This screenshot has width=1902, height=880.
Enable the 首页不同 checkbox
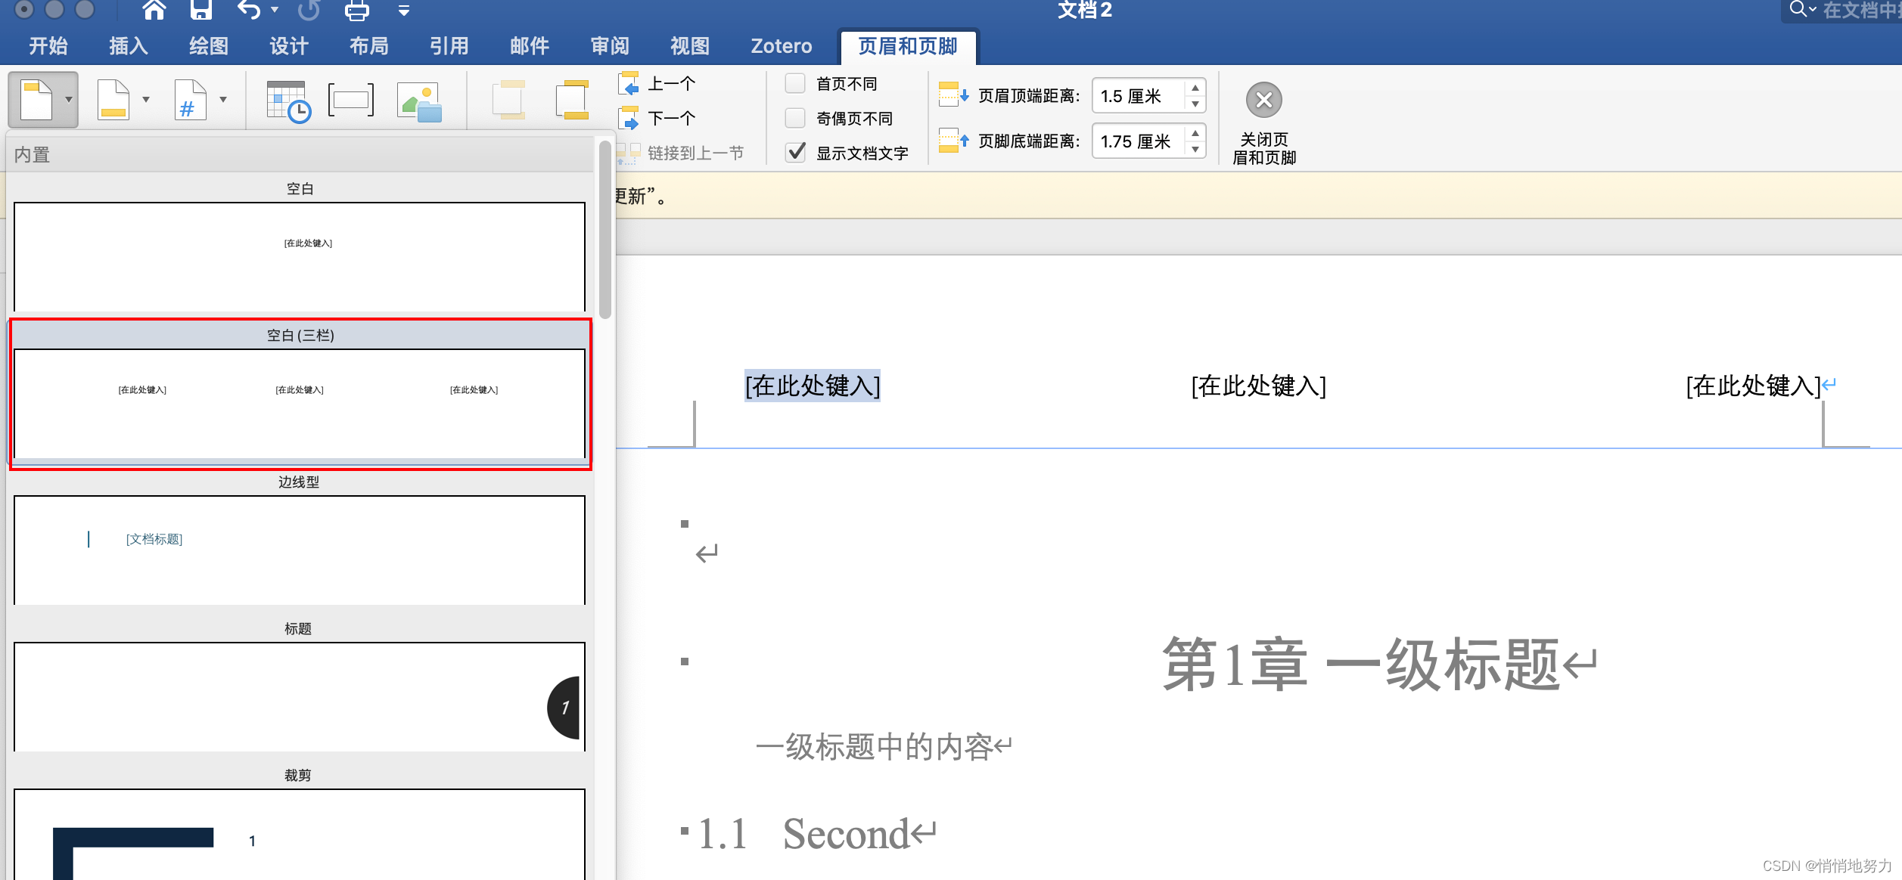pyautogui.click(x=795, y=83)
